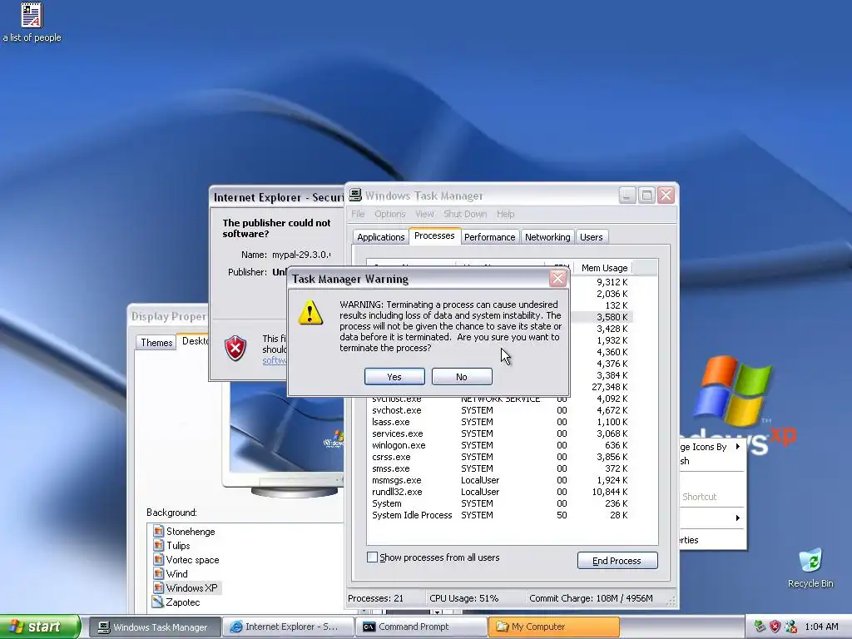Open the Options menu in Task Manager

(x=390, y=214)
